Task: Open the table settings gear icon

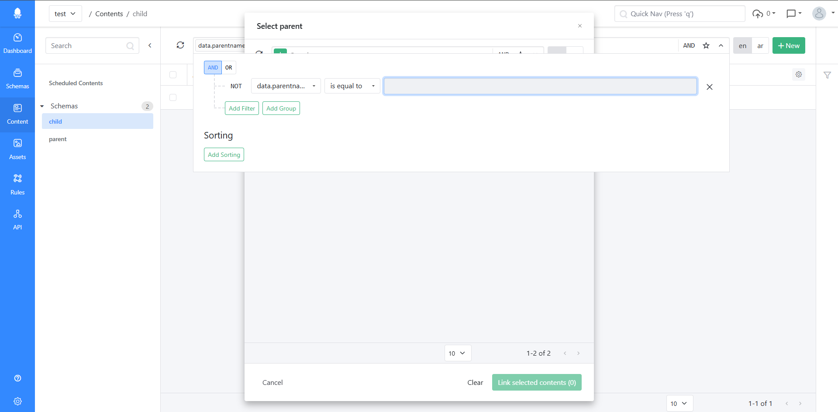Action: [799, 75]
